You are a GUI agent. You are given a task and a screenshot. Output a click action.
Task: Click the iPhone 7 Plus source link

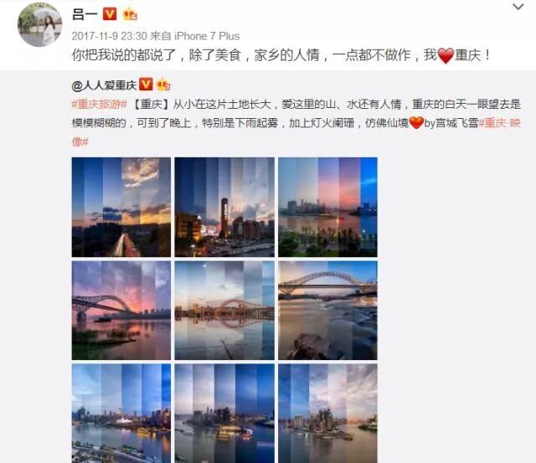[x=207, y=36]
